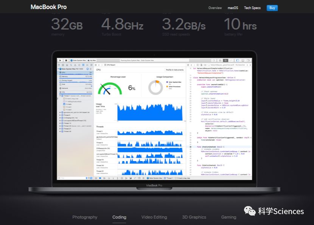Expand Thread 14 in debug navigator
Screen dimensions: 314x225
point(60,123)
